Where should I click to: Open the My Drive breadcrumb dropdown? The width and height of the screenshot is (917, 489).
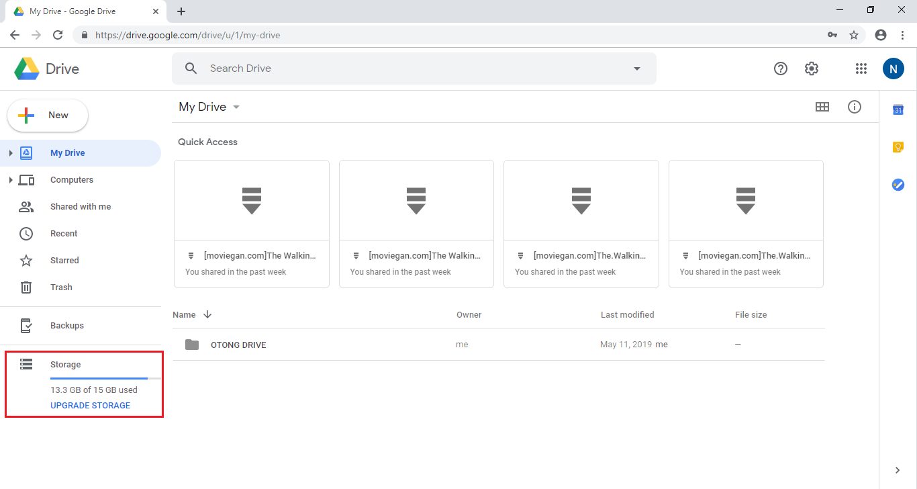[236, 106]
